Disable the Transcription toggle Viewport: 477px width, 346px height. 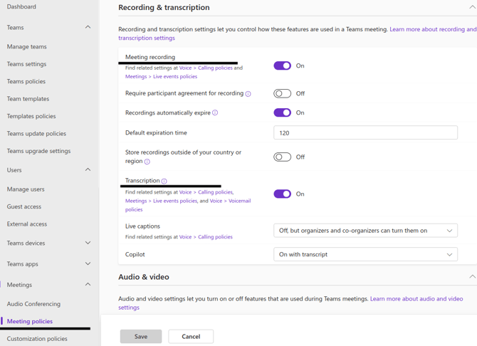point(283,194)
